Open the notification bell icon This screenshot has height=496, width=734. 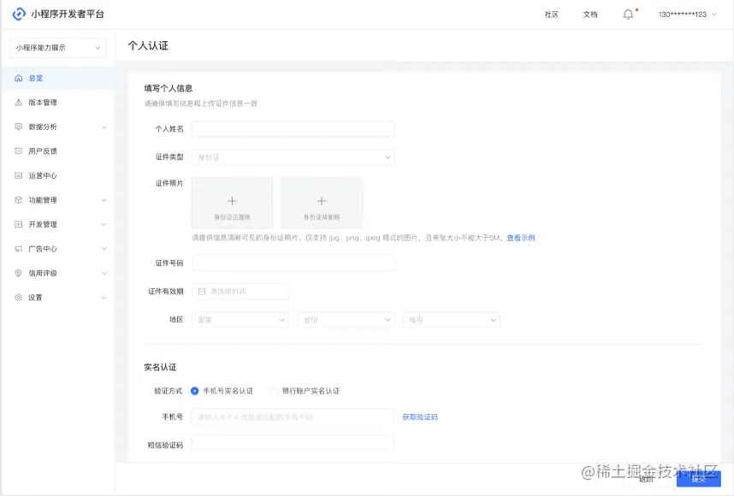coord(627,14)
